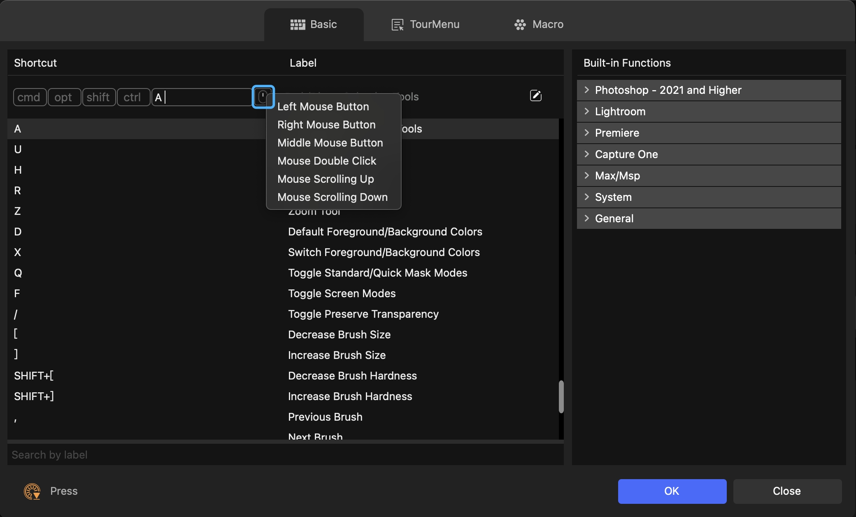Select Previous Brush row

[x=283, y=417]
